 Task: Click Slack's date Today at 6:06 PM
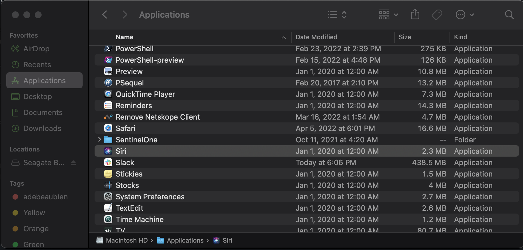point(326,163)
